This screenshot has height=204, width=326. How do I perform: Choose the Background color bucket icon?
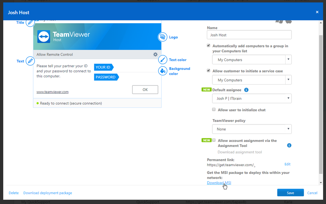(x=163, y=71)
